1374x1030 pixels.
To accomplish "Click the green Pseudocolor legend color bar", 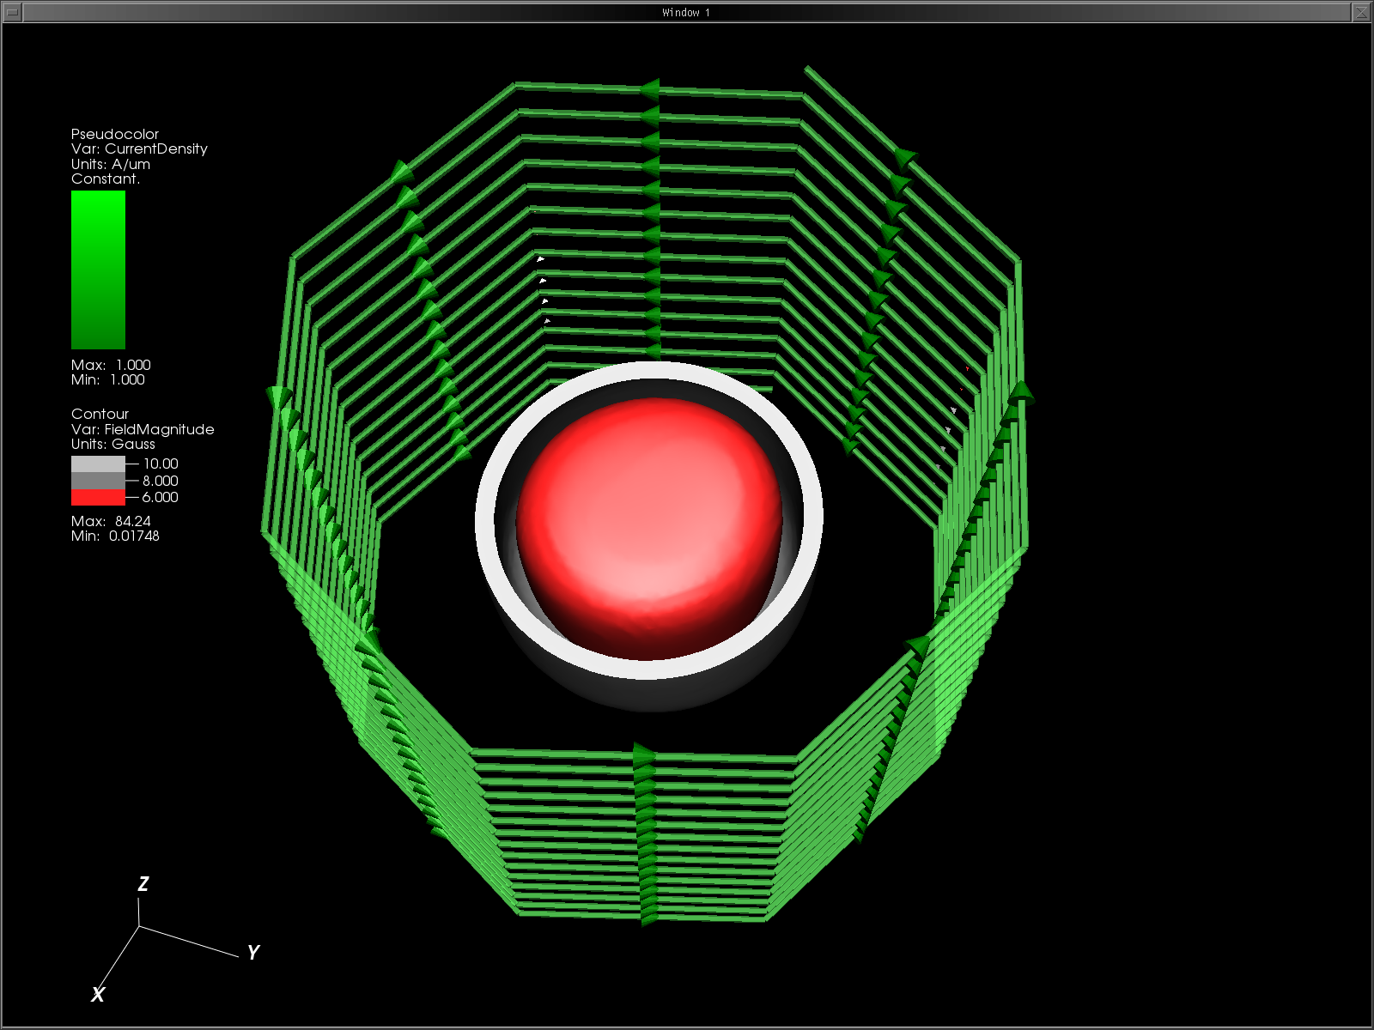I will coord(98,270).
